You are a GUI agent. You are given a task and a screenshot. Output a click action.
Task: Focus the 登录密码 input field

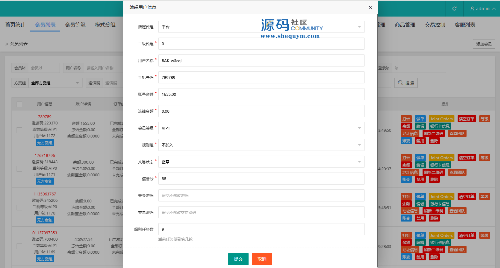(x=261, y=195)
